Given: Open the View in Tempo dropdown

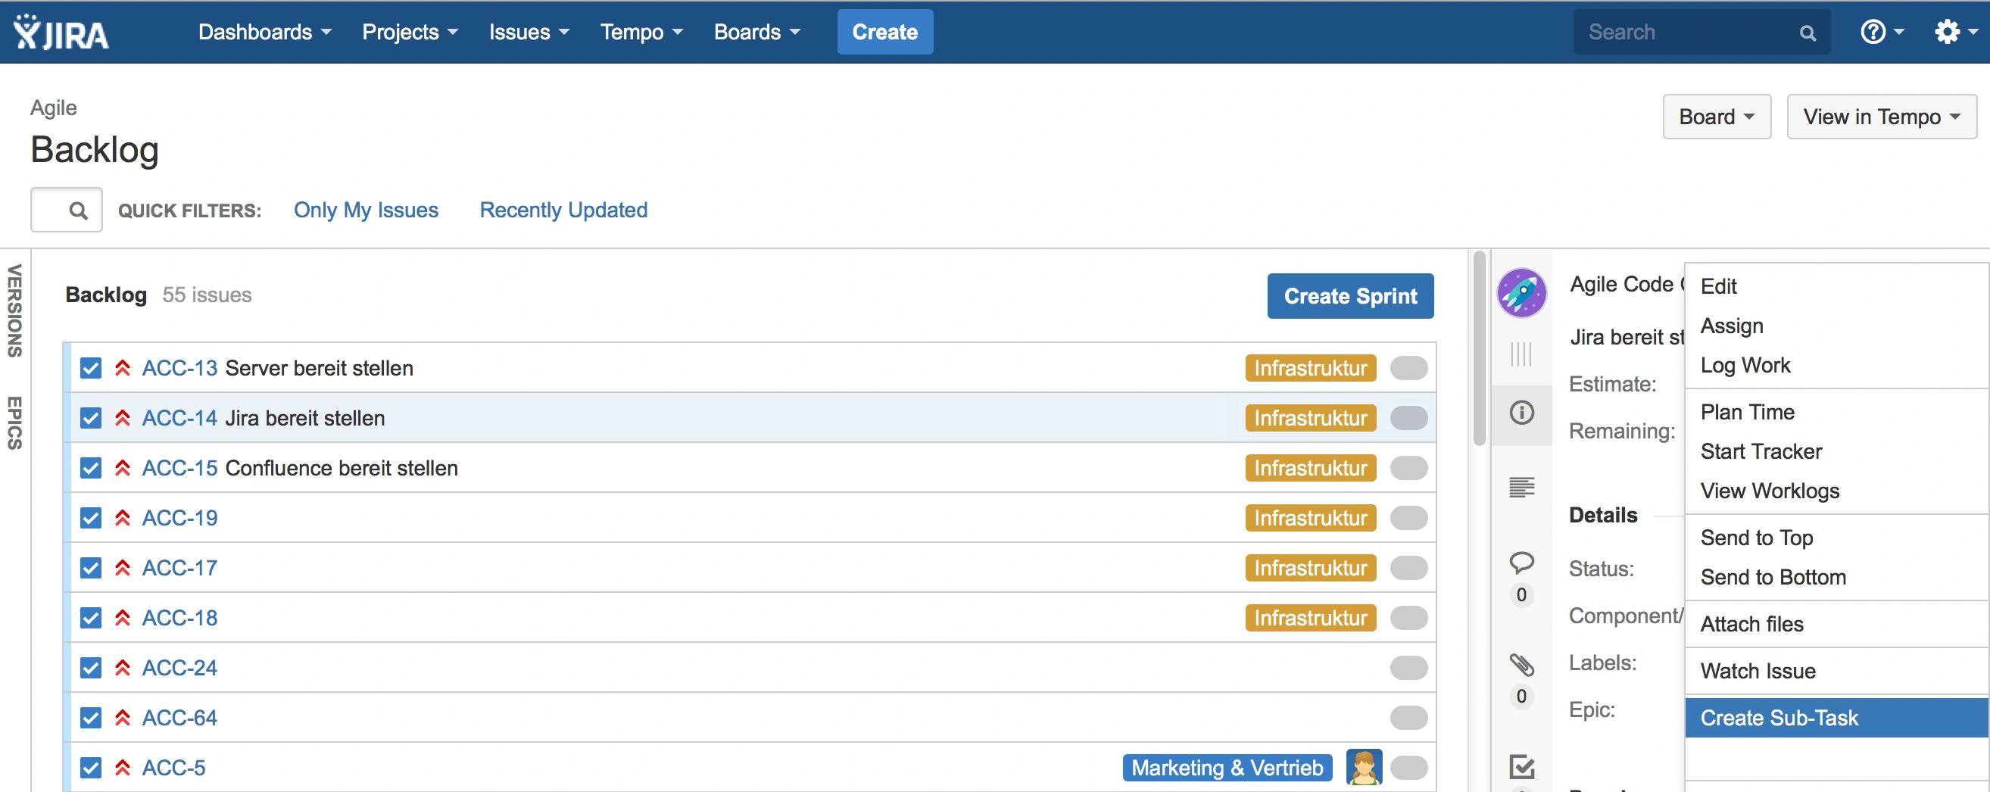Looking at the screenshot, I should coord(1882,117).
